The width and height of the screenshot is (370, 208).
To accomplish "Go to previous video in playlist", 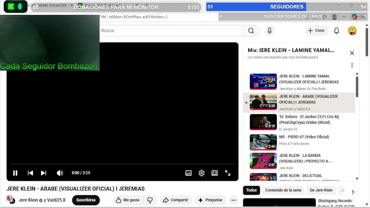I will click(30, 173).
